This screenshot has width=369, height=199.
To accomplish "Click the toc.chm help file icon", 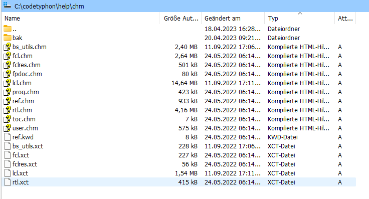I will coord(8,119).
